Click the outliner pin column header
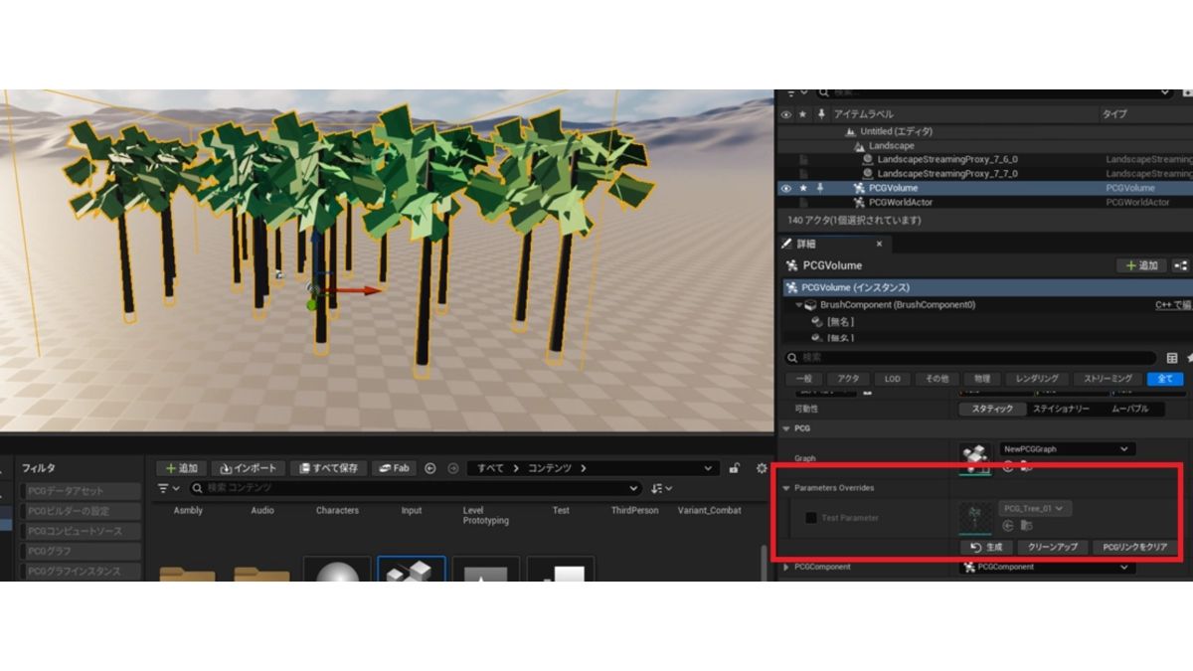Image resolution: width=1193 pixels, height=671 pixels. point(820,114)
